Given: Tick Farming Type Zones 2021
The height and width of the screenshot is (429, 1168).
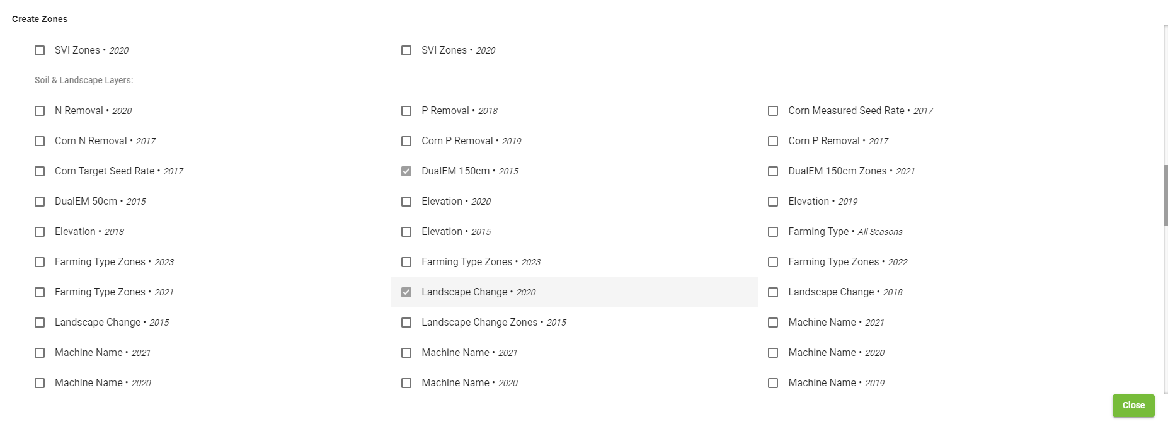Looking at the screenshot, I should tap(40, 292).
